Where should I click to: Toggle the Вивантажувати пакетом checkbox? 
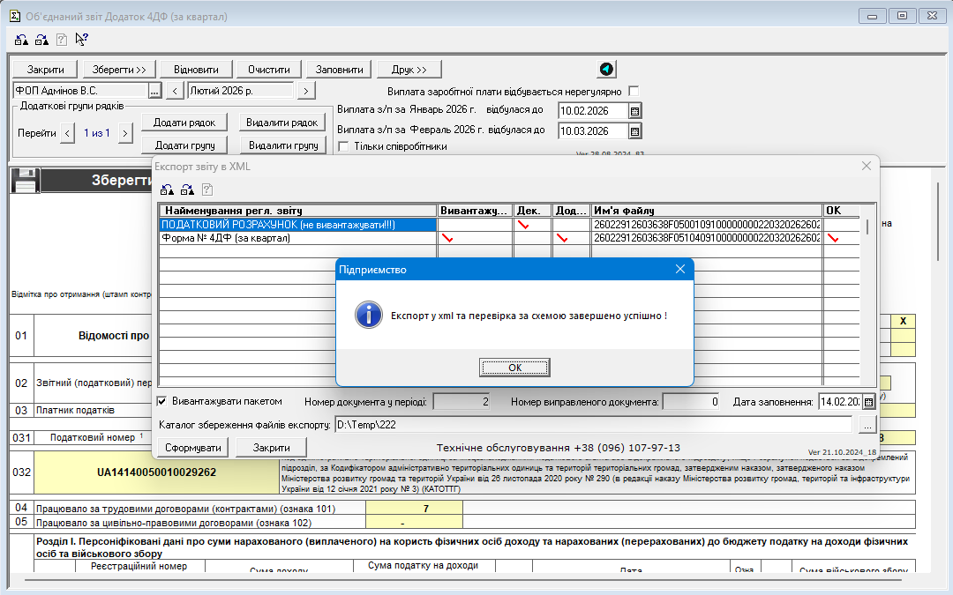(161, 401)
